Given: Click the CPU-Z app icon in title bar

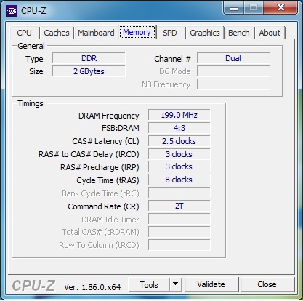Looking at the screenshot, I should click(12, 11).
